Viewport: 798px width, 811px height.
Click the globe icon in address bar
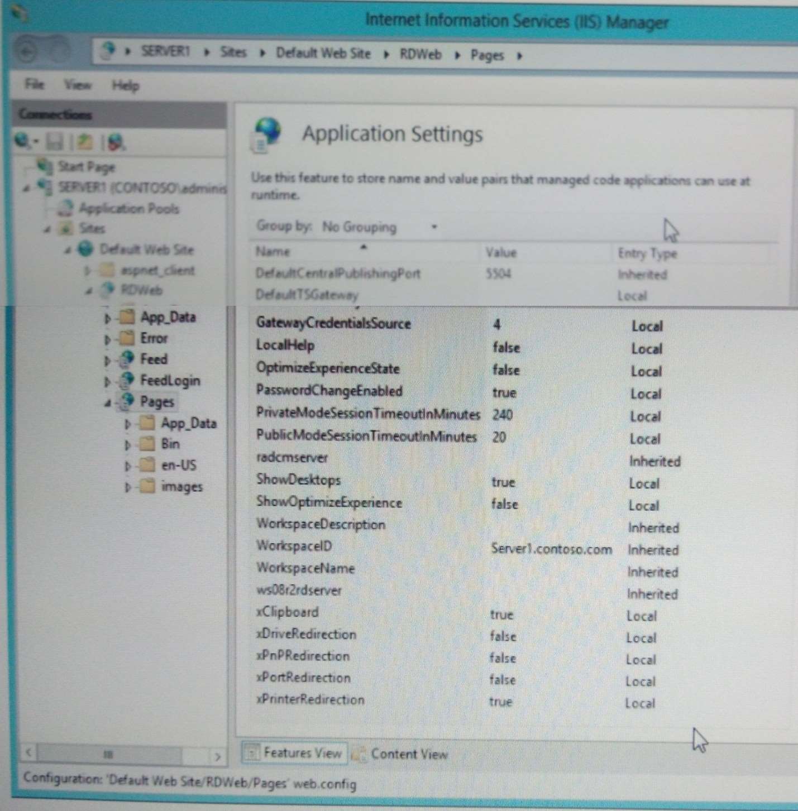point(107,51)
